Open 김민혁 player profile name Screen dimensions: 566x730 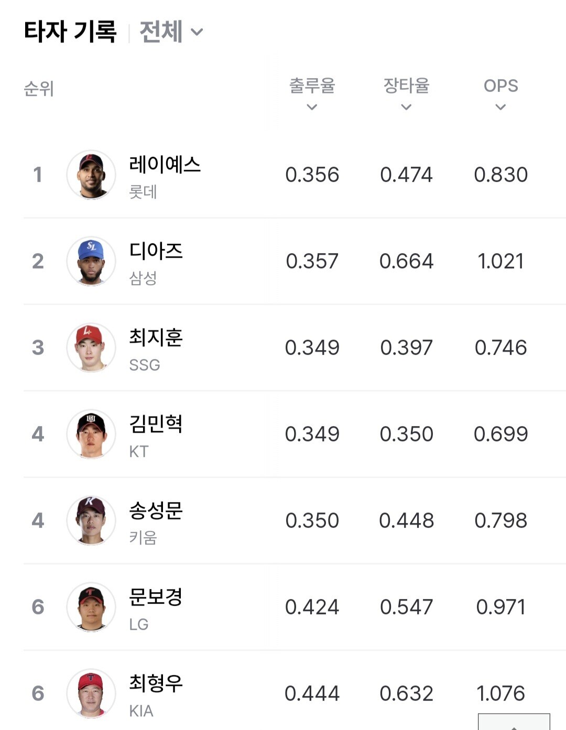click(x=156, y=424)
